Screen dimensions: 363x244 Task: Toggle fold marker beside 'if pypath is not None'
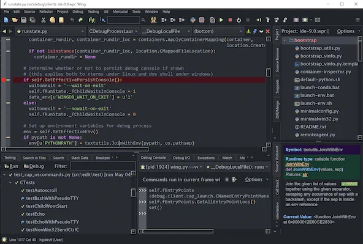click(8, 138)
